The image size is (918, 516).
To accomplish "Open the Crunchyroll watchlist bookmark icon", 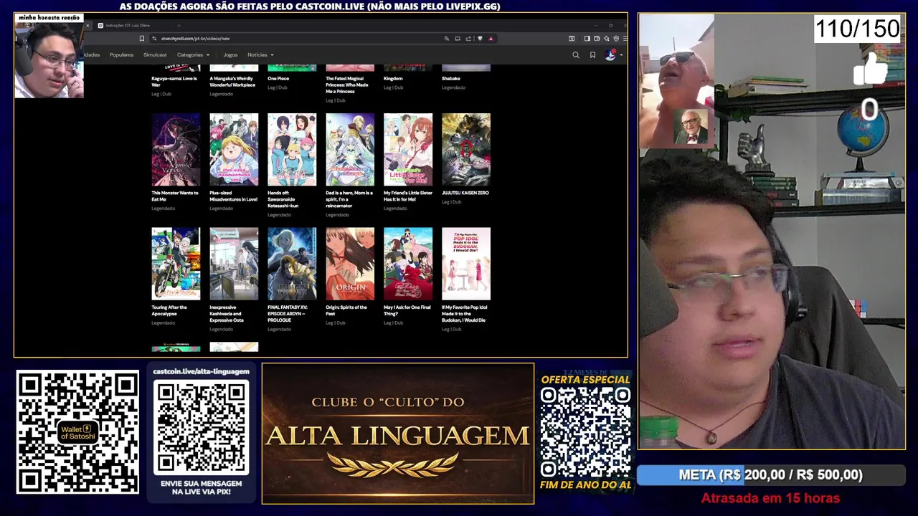I will (592, 54).
